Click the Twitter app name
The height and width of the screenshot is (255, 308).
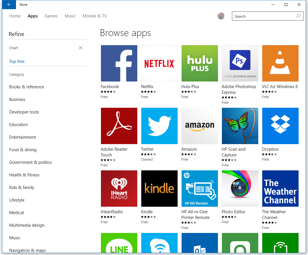[x=147, y=149]
